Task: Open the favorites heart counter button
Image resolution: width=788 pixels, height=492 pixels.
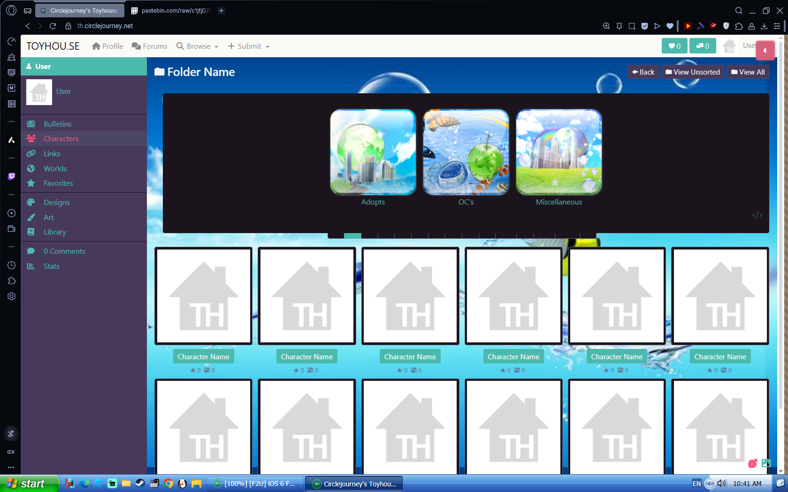Action: [x=674, y=46]
